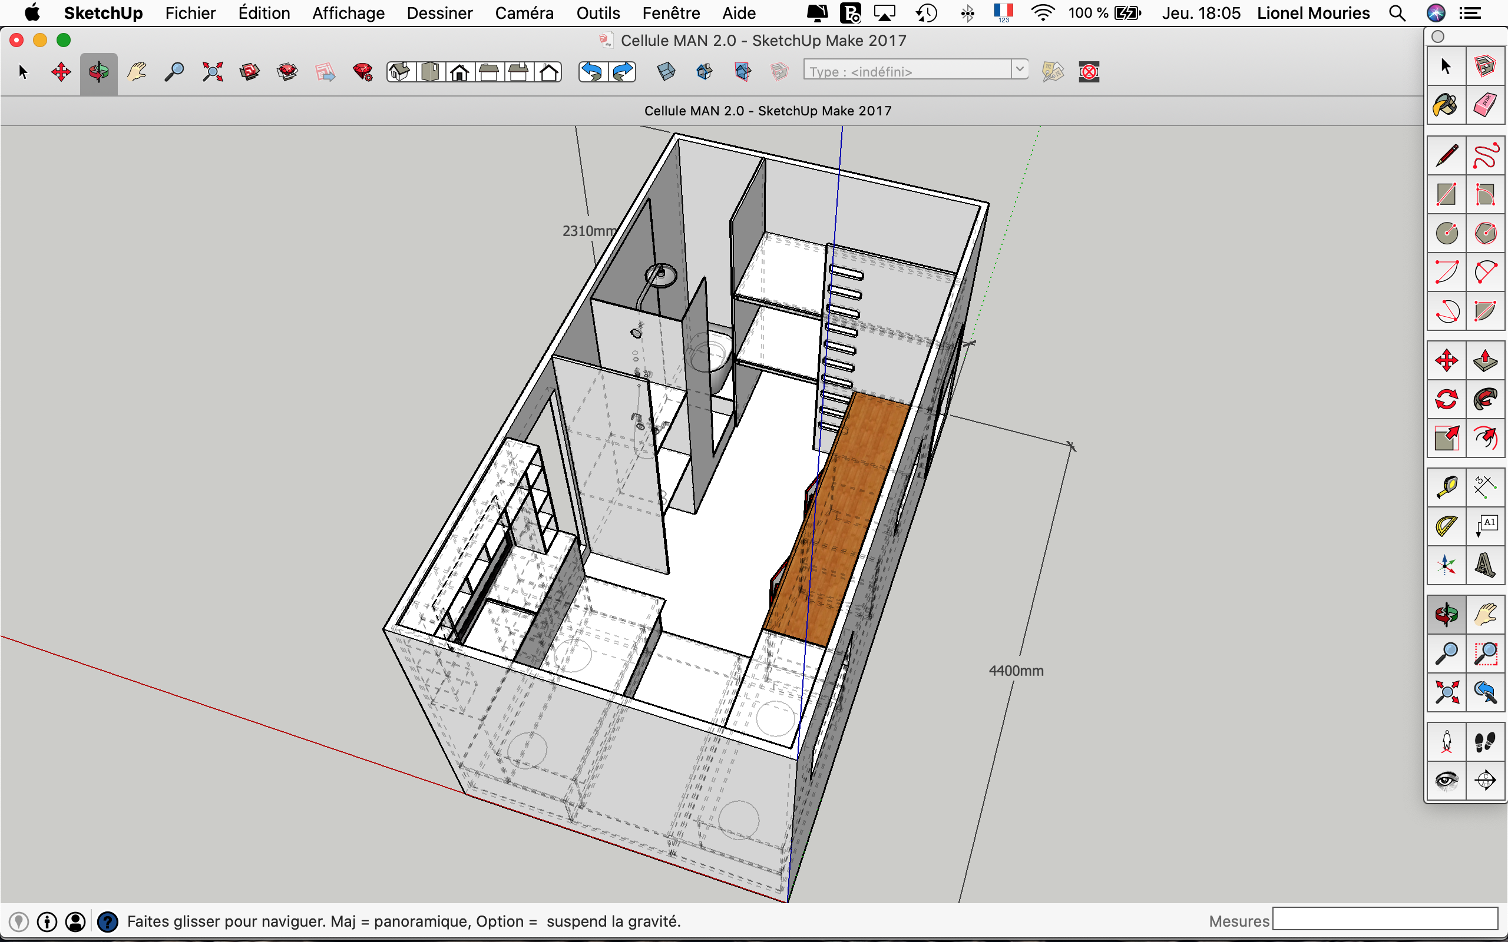The height and width of the screenshot is (942, 1508).
Task: Pick the pink Eraser tool
Action: [x=1485, y=105]
